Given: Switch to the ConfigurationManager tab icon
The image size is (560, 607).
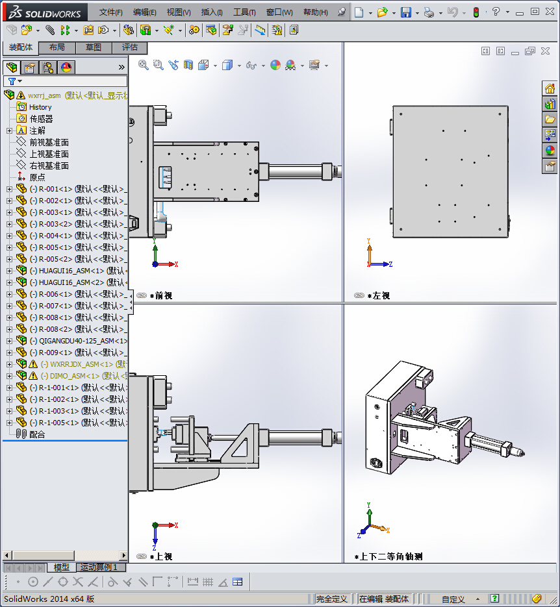Looking at the screenshot, I should tap(49, 68).
